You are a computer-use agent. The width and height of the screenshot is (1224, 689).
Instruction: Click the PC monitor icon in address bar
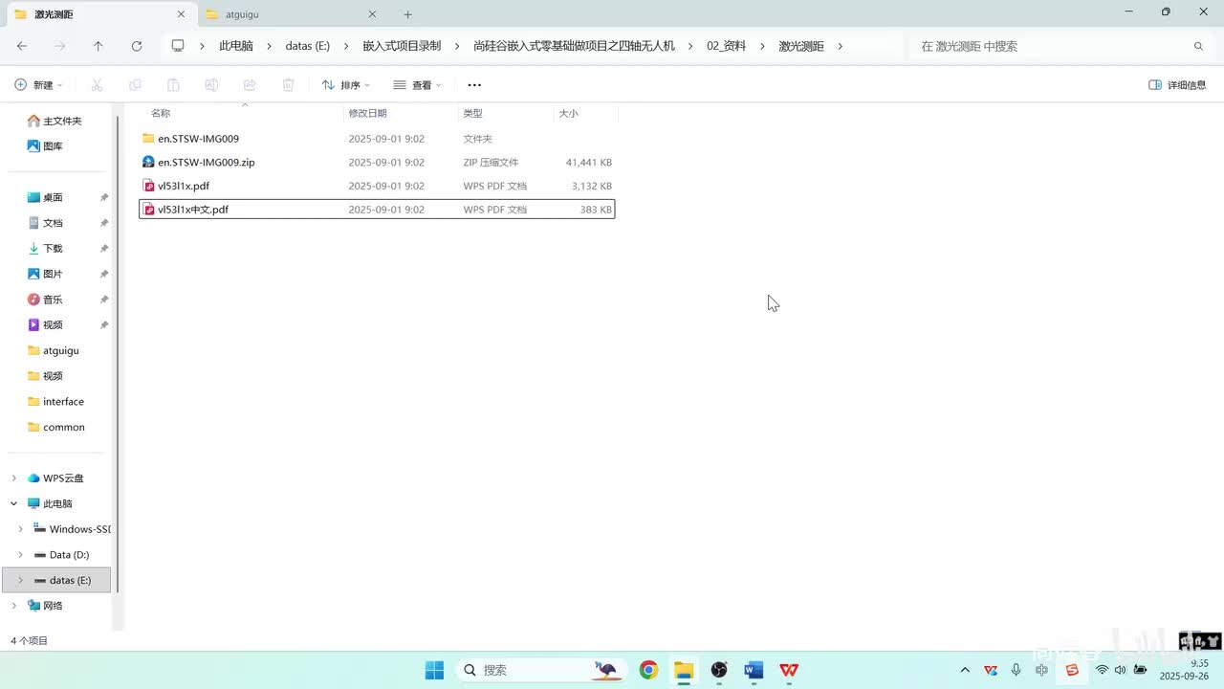(x=178, y=46)
